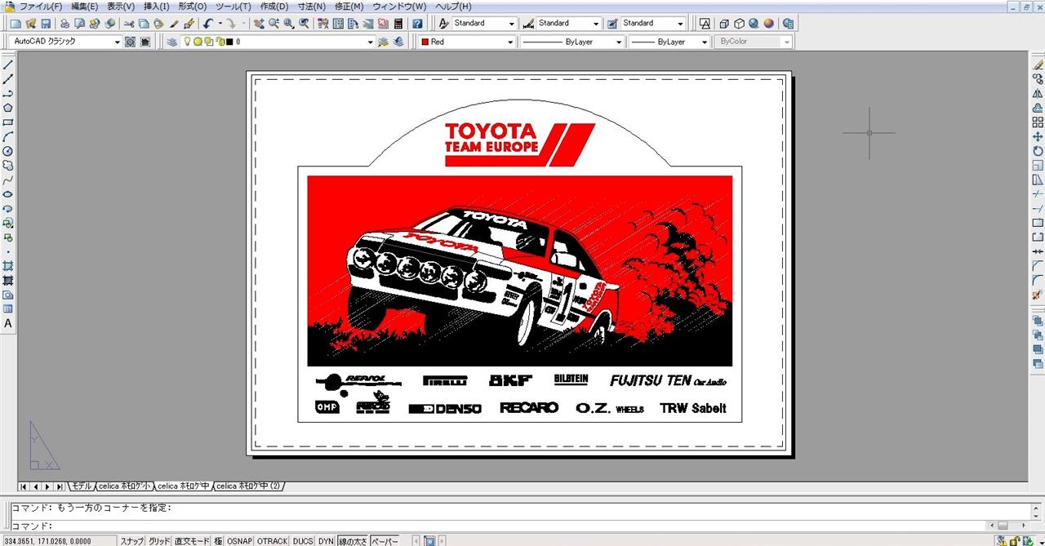Screen dimensions: 1045x546
Task: Select the Polygon draw tool
Action: click(x=8, y=108)
